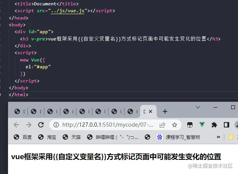Screen dimensions: 238x174
Task: Click the new Vue({ line in editor
Action: pos(32,60)
